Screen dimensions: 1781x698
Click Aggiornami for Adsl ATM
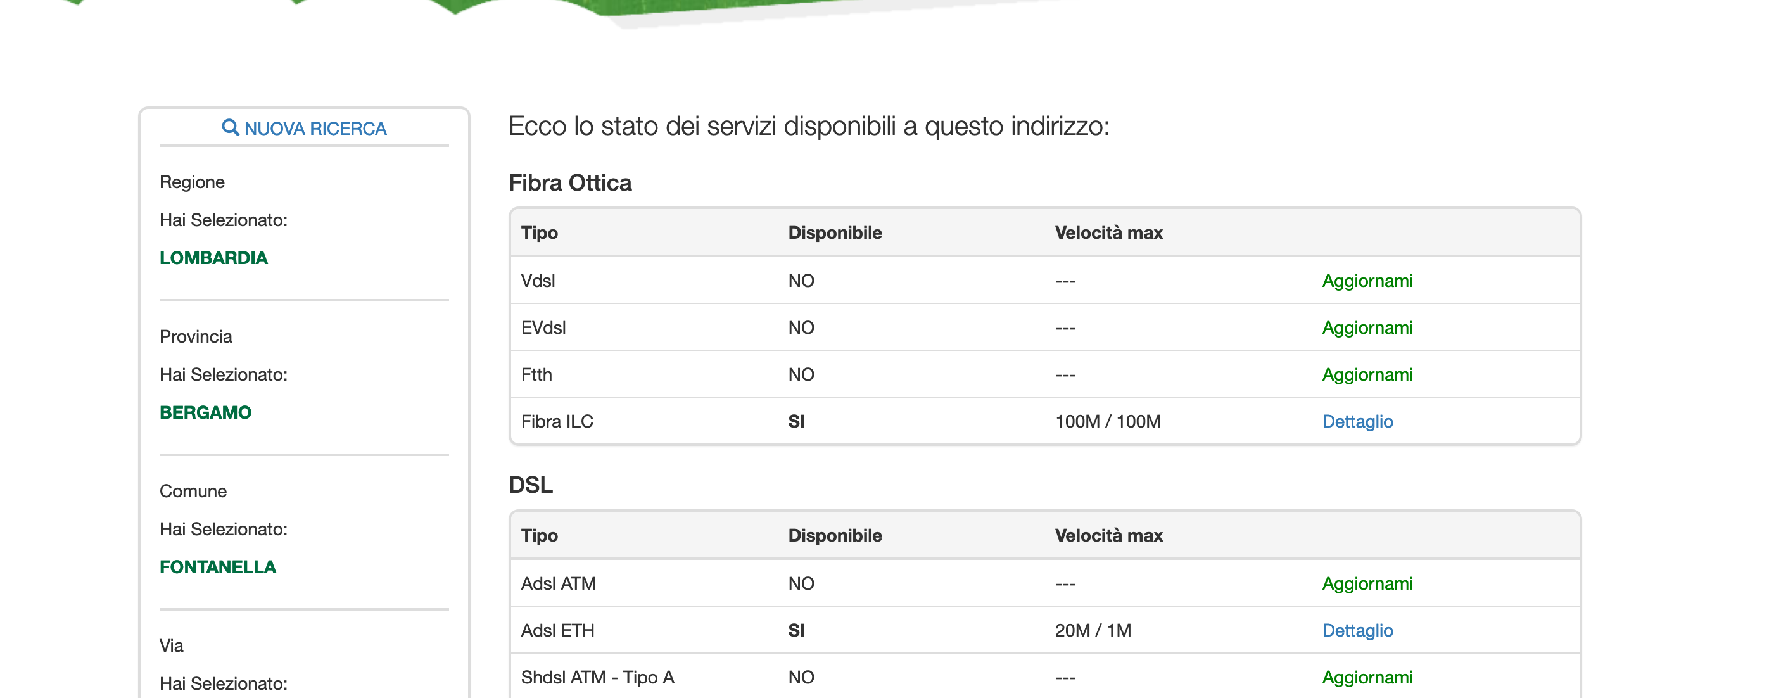(1367, 583)
